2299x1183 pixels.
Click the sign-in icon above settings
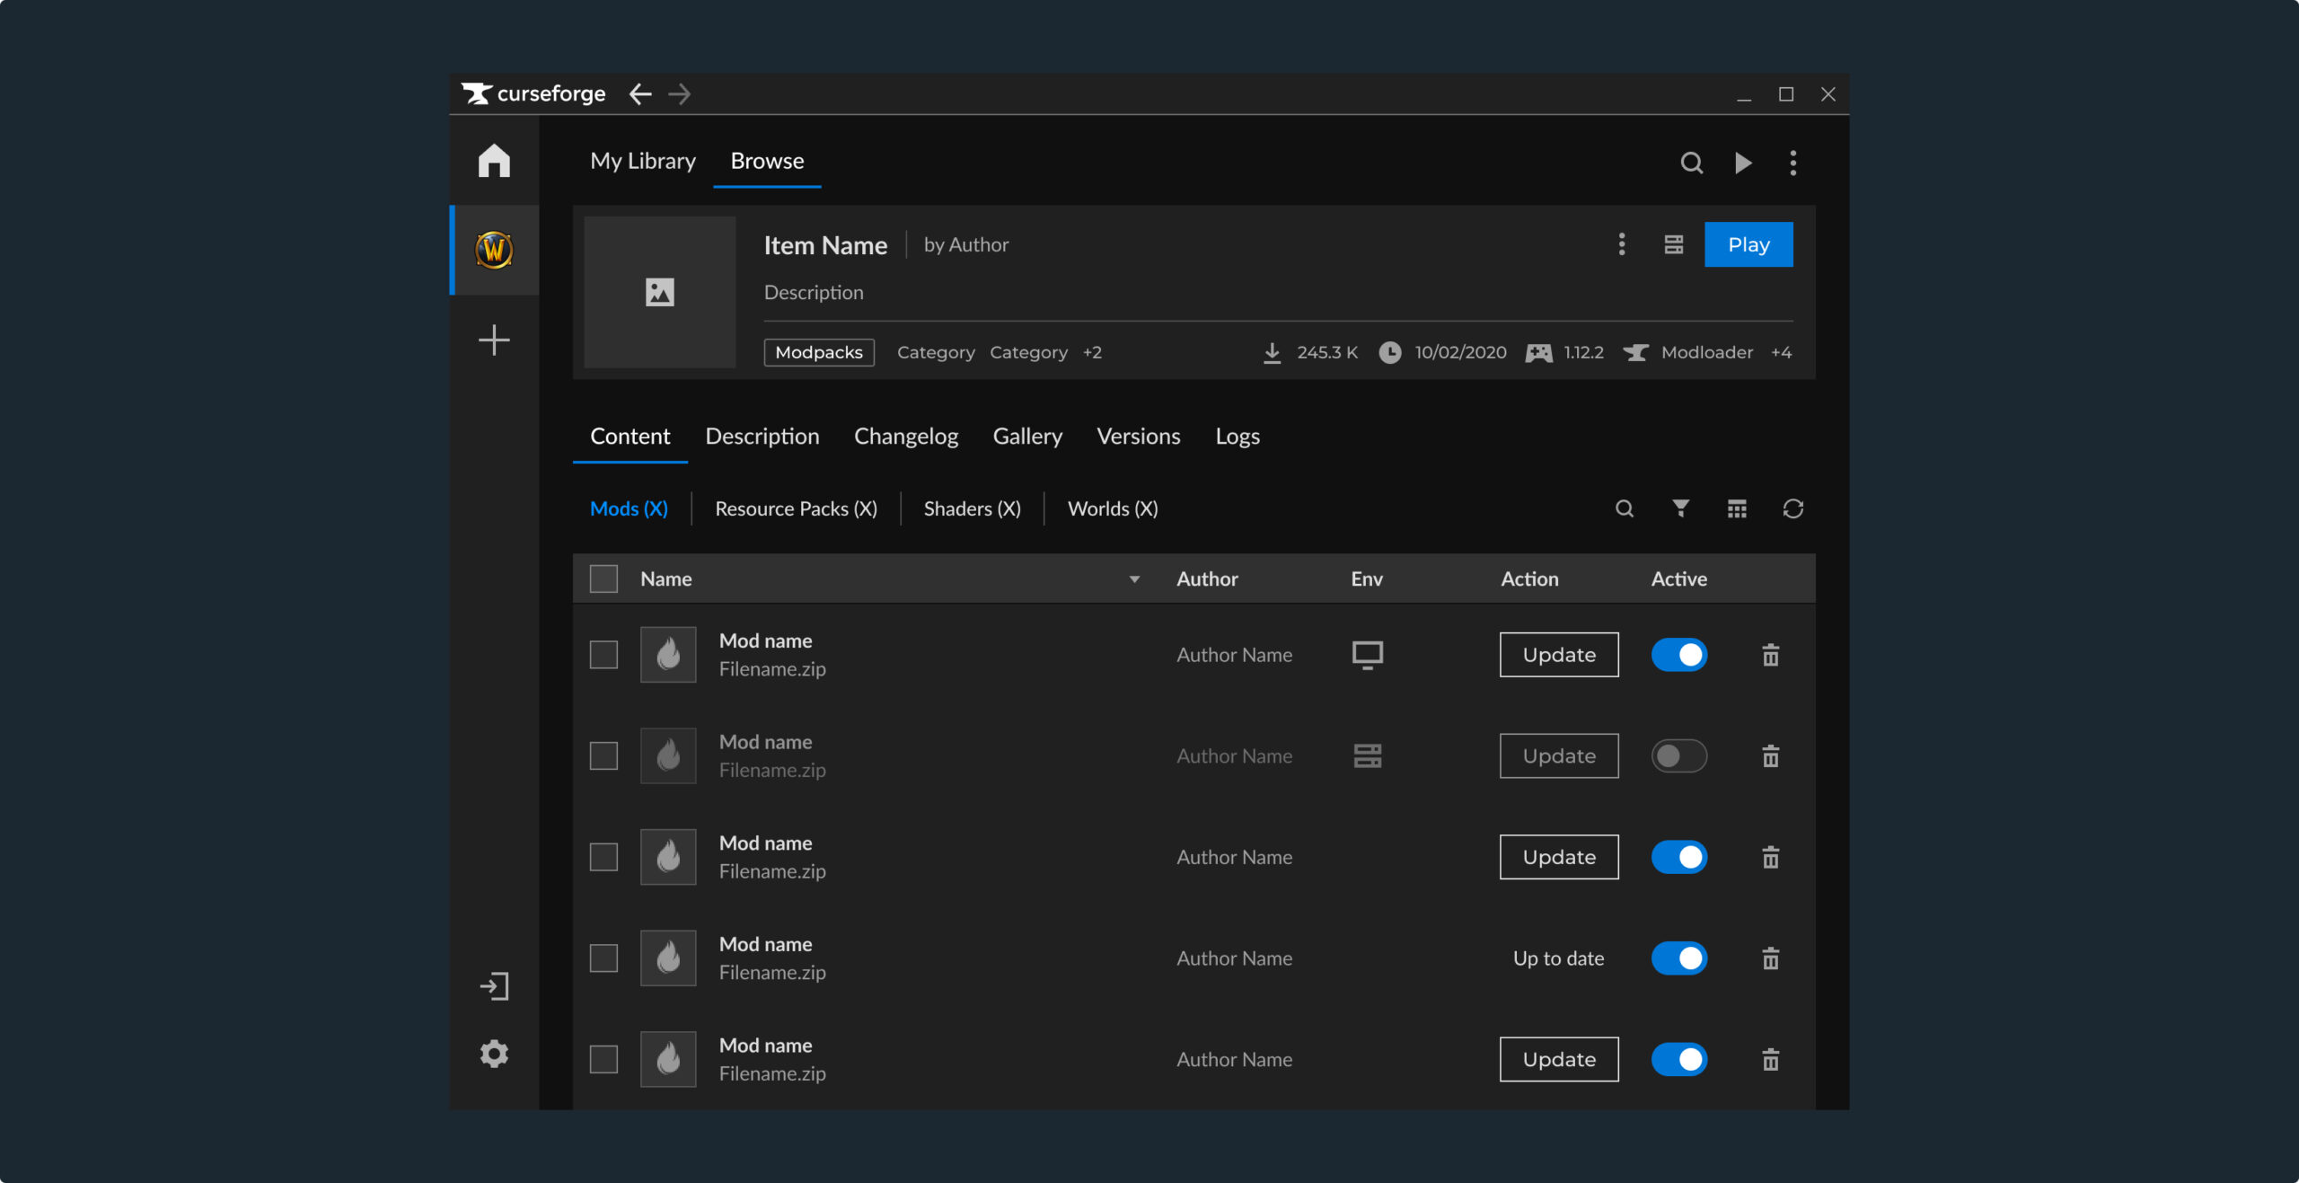point(494,986)
